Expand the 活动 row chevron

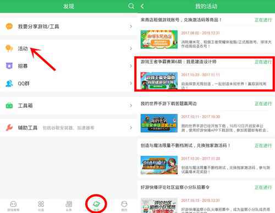tap(131, 48)
